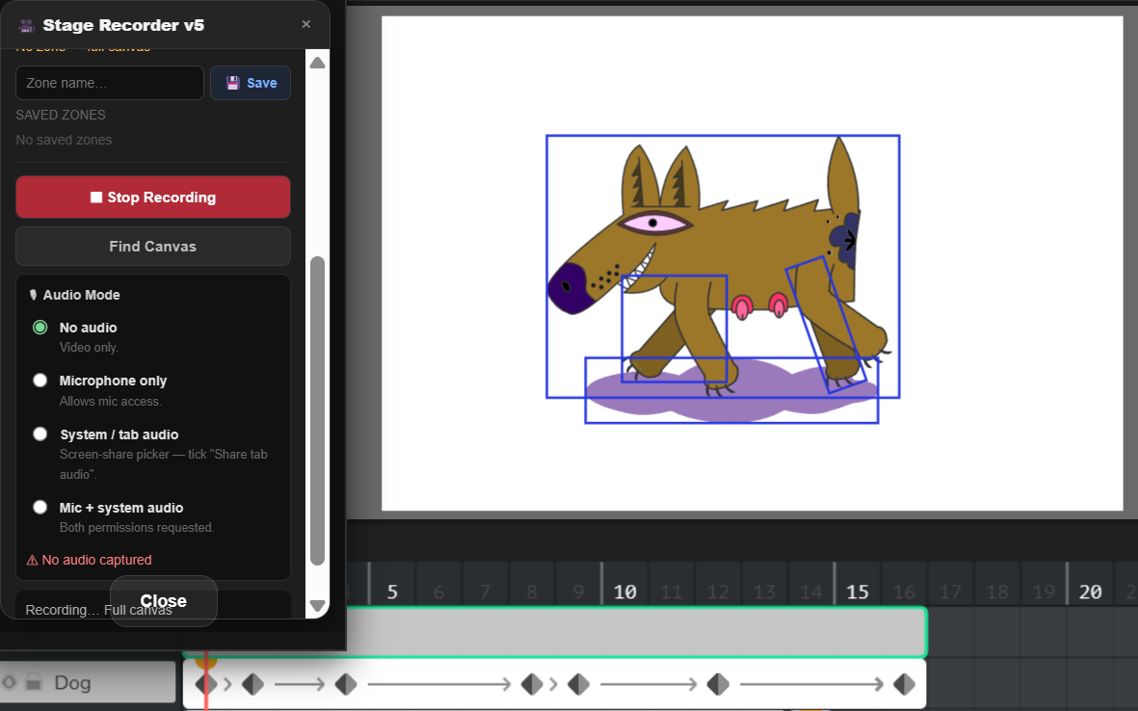Enable System / tab audio mode

coord(40,434)
